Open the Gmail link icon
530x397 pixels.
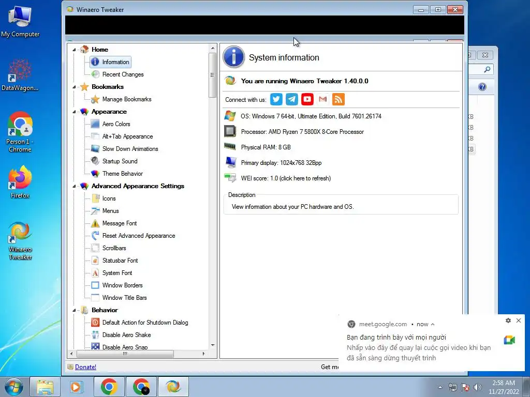(323, 99)
